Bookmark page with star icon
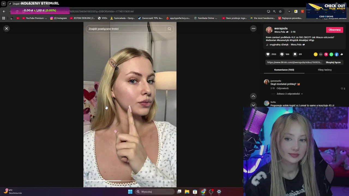Image resolution: width=349 pixels, height=196 pixels. tap(280, 11)
